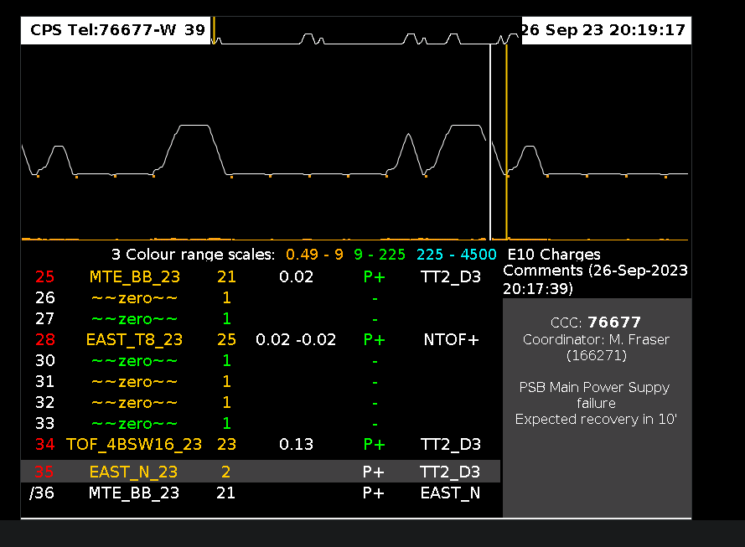Select the EAST_T8_23 cycle in row 28
This screenshot has height=547, width=745.
pyautogui.click(x=134, y=340)
